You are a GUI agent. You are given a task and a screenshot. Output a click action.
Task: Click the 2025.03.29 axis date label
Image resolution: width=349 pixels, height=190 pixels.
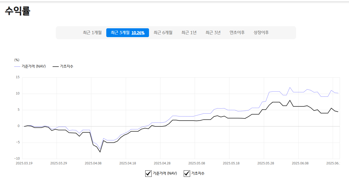(x=59, y=163)
